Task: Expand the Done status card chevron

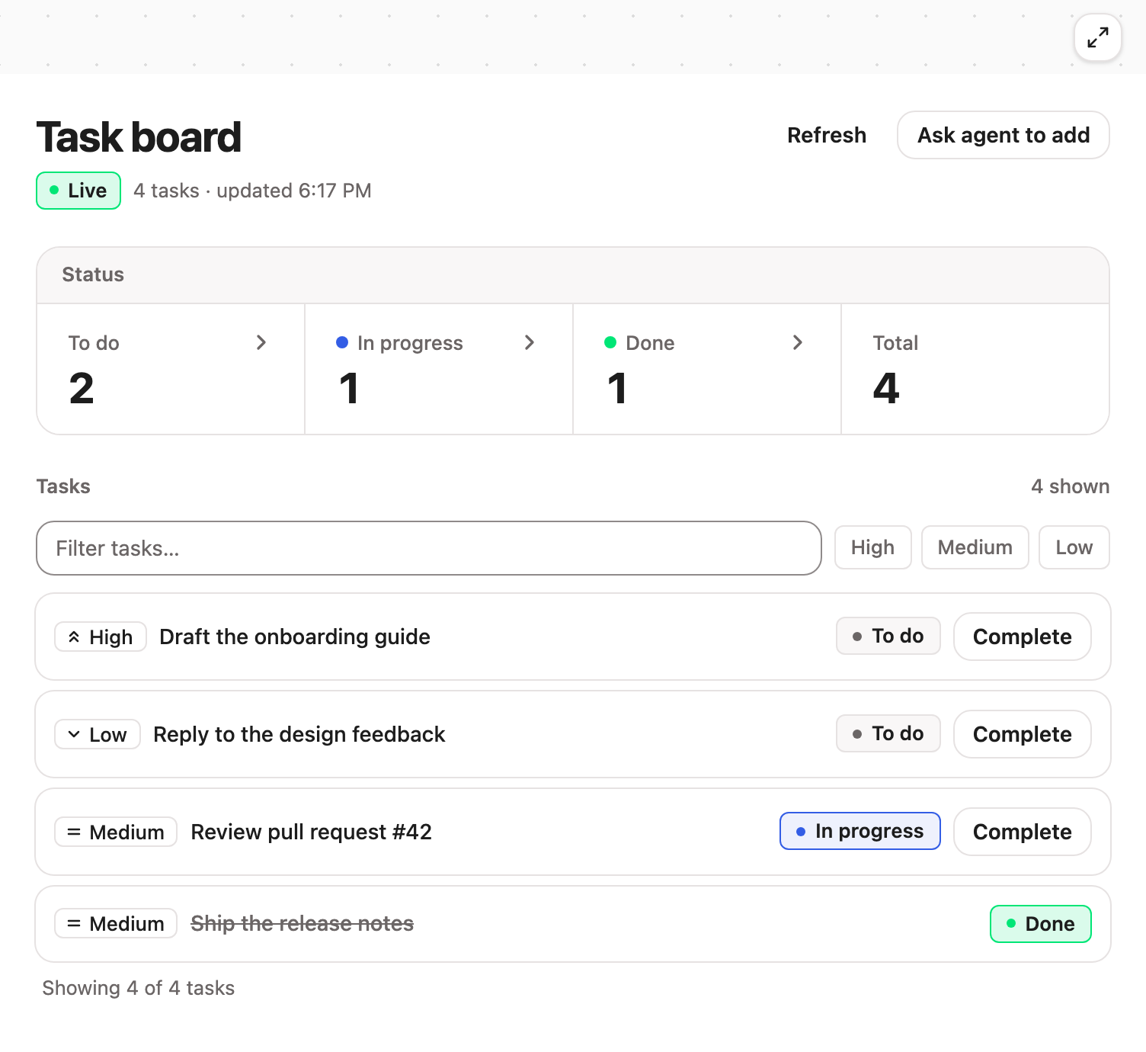Action: (x=798, y=342)
